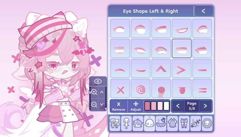Pick the greater-than sign eye shape

coord(182,68)
